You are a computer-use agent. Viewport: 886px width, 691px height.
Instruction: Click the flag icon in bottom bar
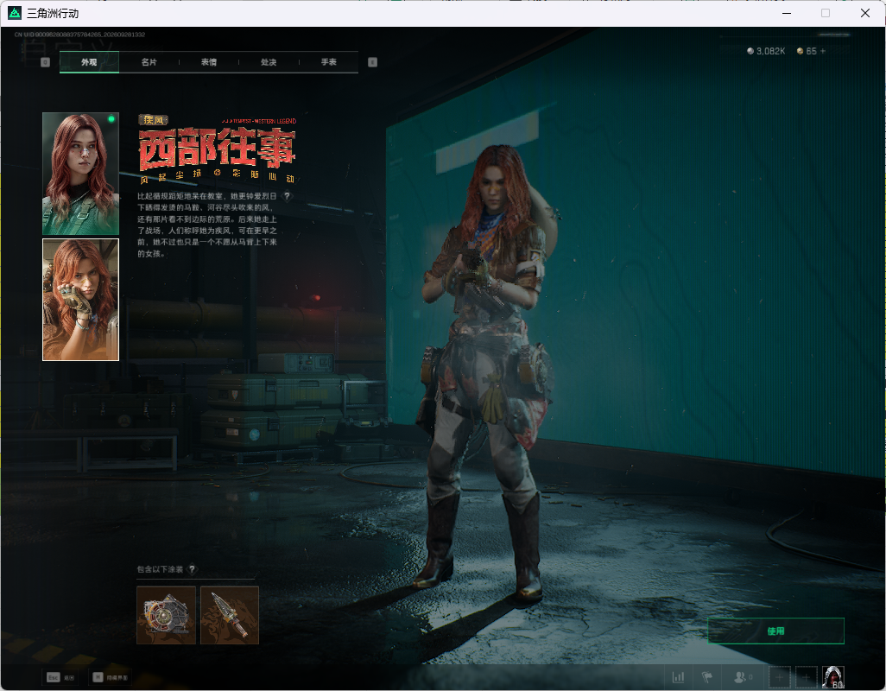[706, 677]
